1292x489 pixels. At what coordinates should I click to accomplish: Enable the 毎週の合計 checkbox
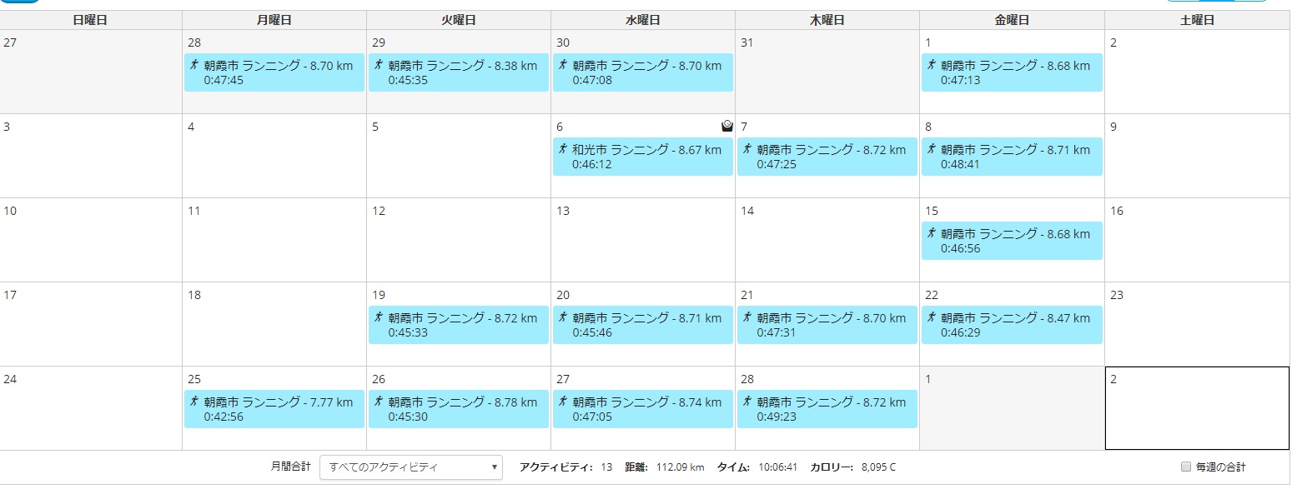(x=1186, y=467)
